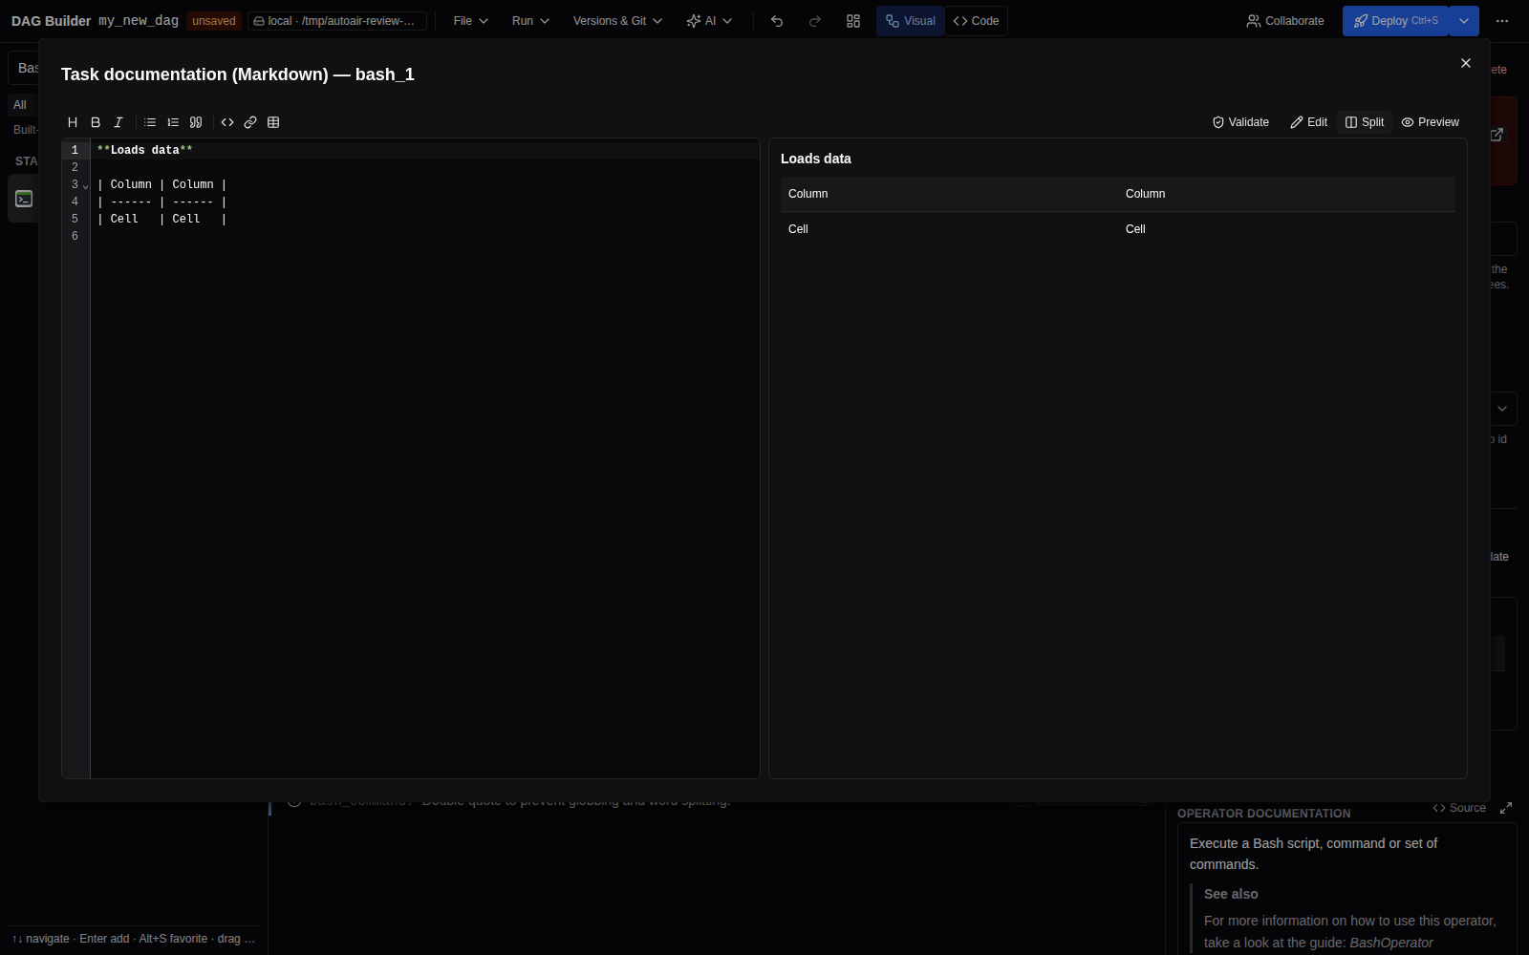Open the AI menu

[709, 21]
